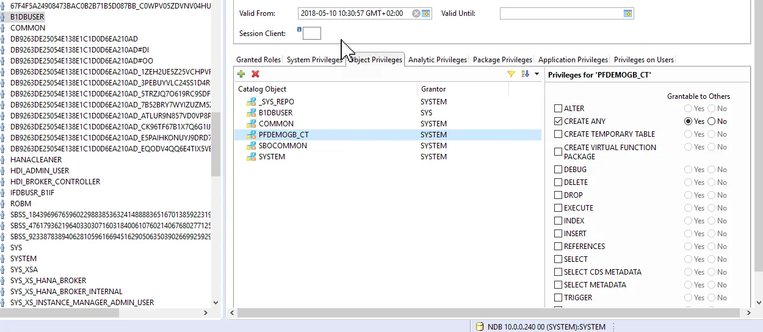
Task: Select the SBOCOMMON catalog object row
Action: [283, 146]
